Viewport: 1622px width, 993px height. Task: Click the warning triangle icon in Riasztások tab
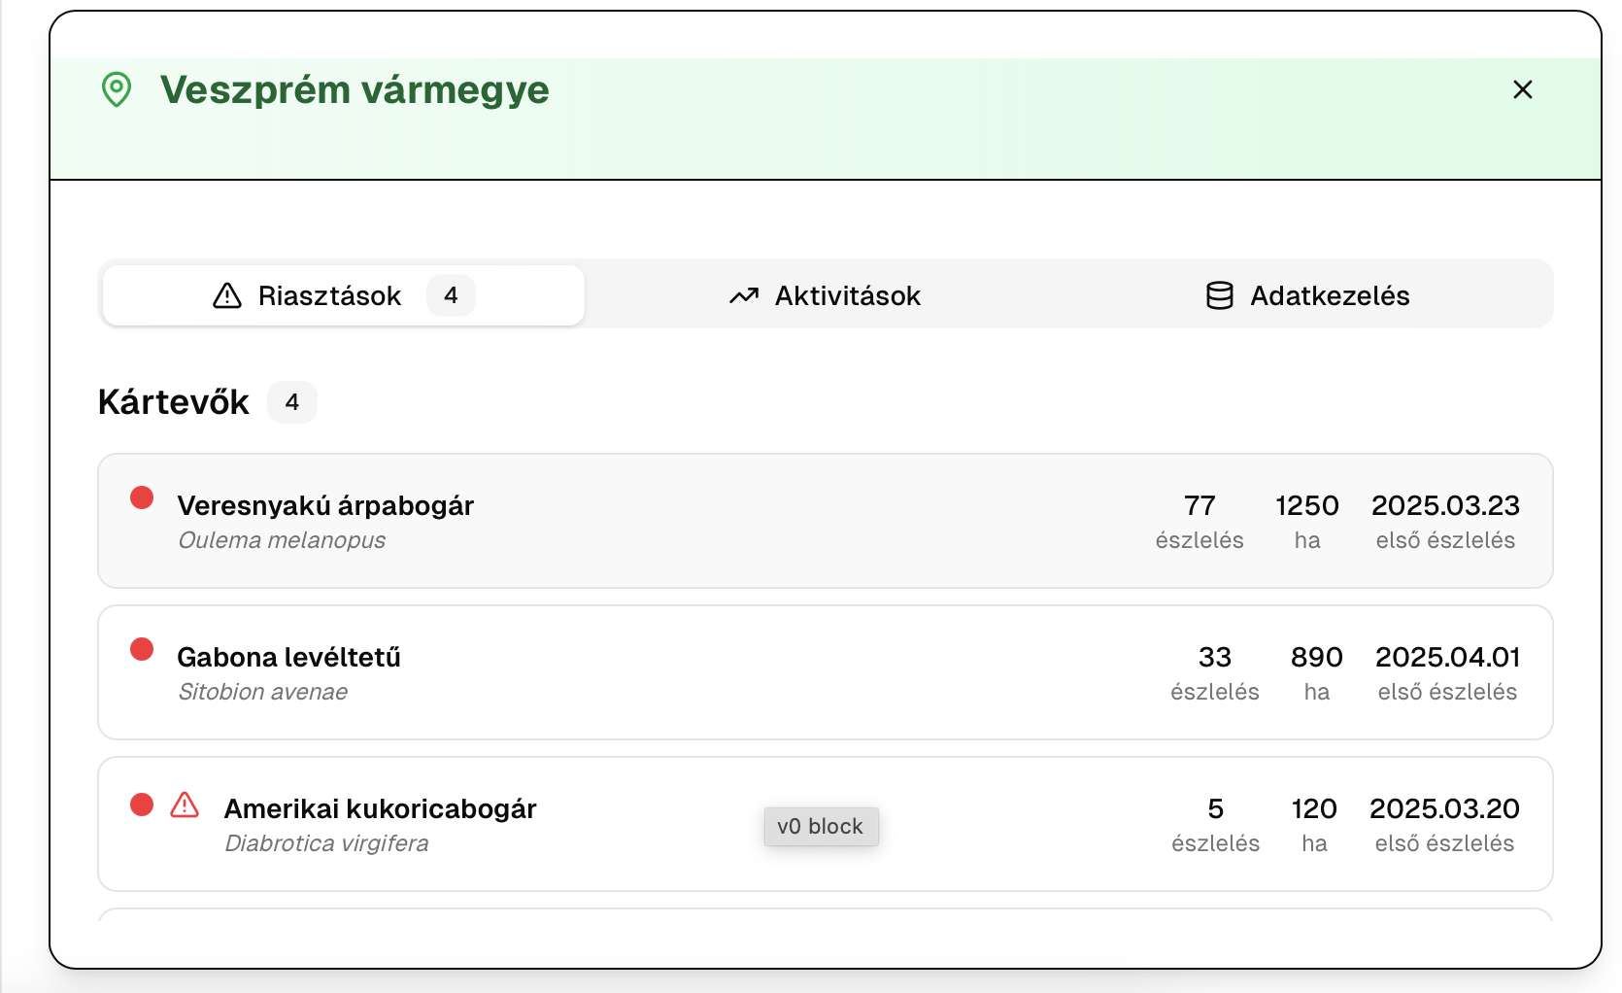(226, 295)
